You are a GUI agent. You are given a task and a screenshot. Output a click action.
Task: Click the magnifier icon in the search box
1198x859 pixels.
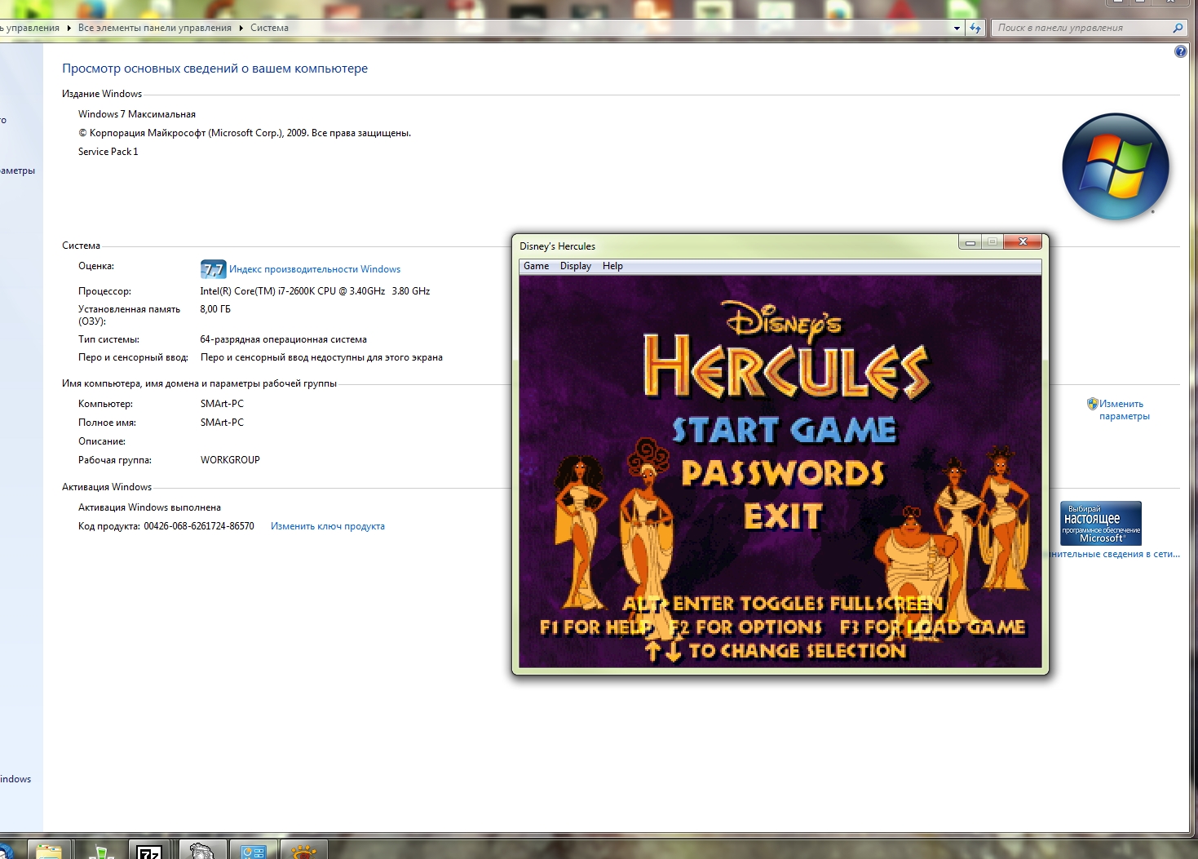coord(1178,28)
